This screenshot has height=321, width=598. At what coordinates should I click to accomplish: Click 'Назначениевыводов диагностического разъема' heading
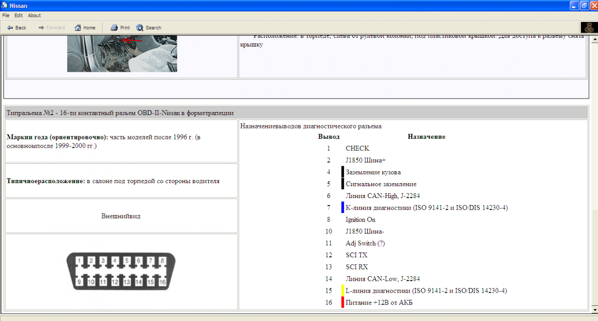311,126
